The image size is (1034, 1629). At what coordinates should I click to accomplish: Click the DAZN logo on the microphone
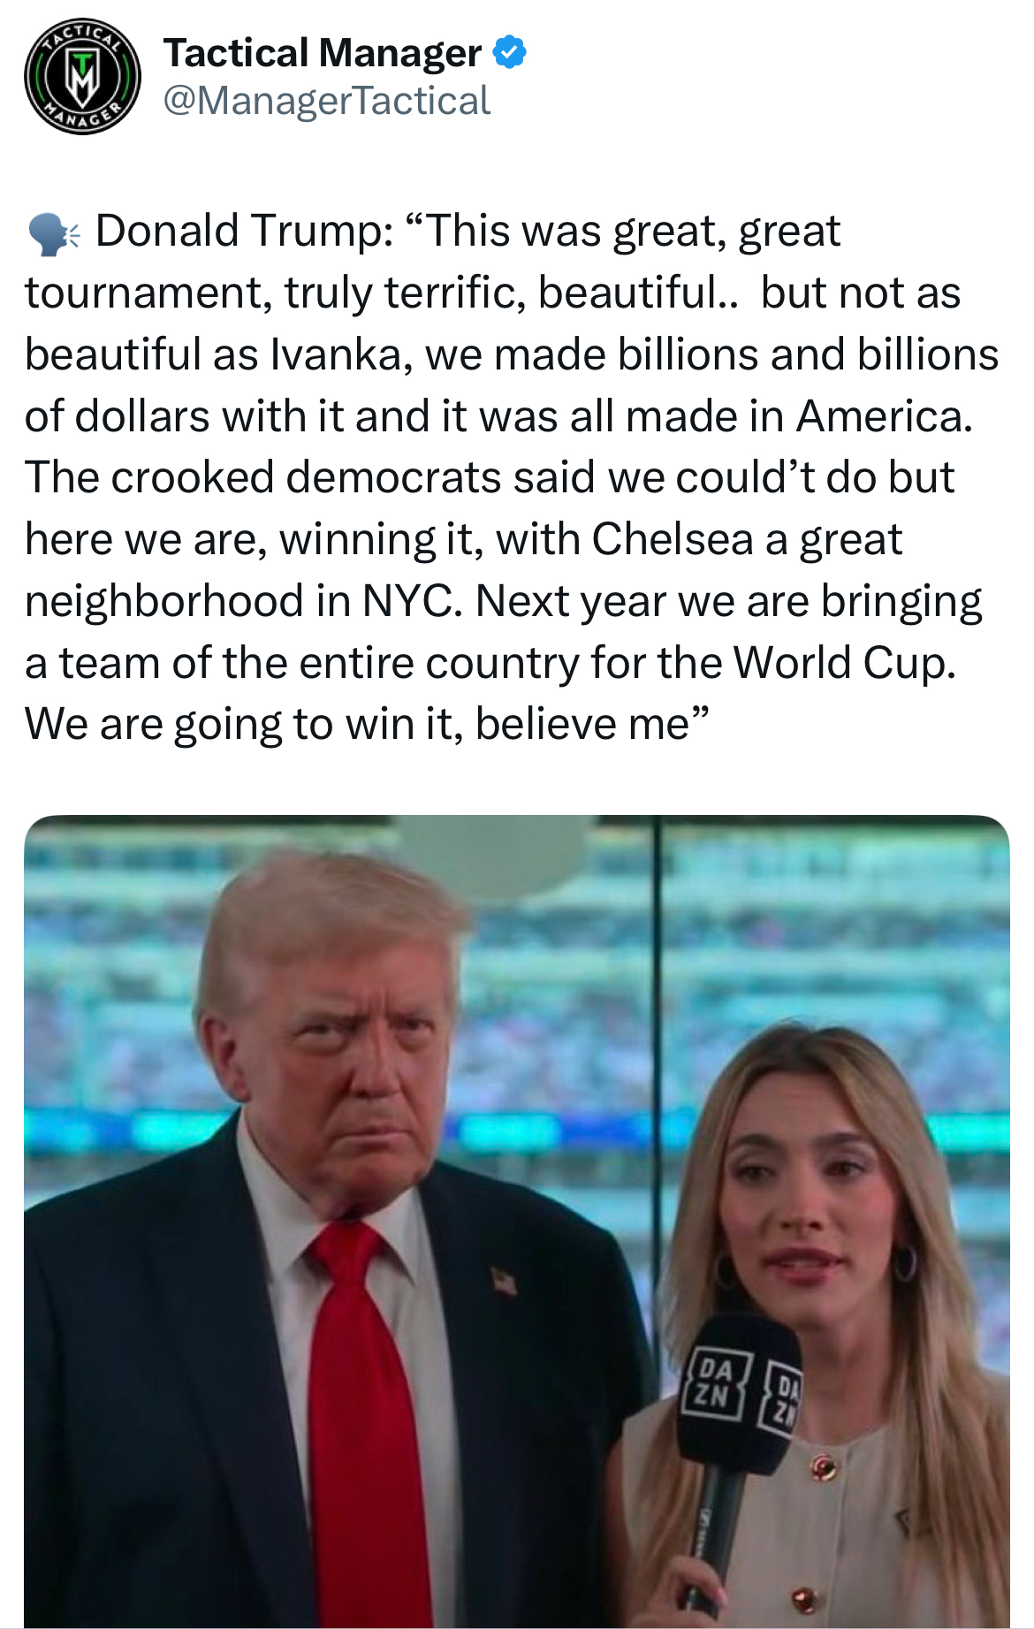point(714,1382)
